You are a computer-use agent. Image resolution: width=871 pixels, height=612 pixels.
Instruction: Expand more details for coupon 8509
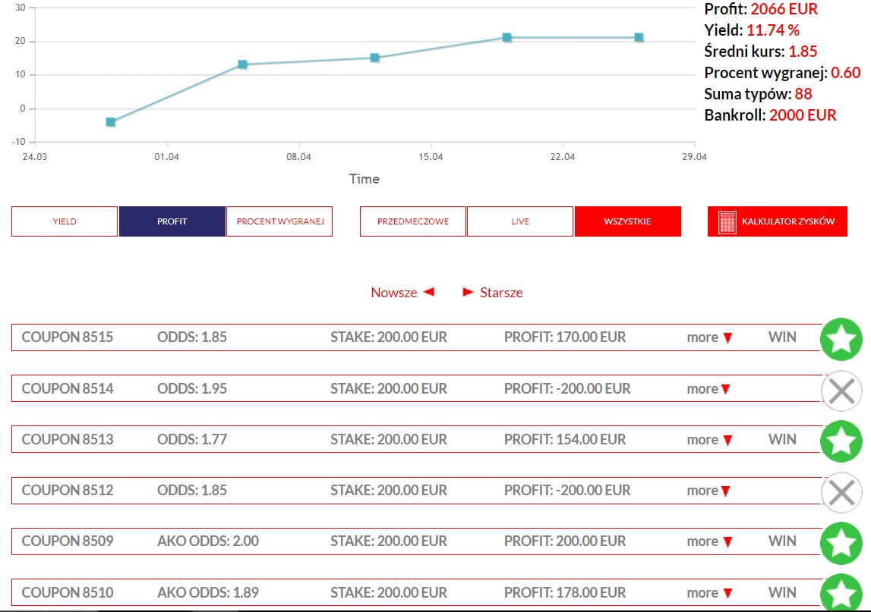[x=709, y=541]
